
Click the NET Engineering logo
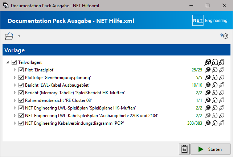coord(210,20)
